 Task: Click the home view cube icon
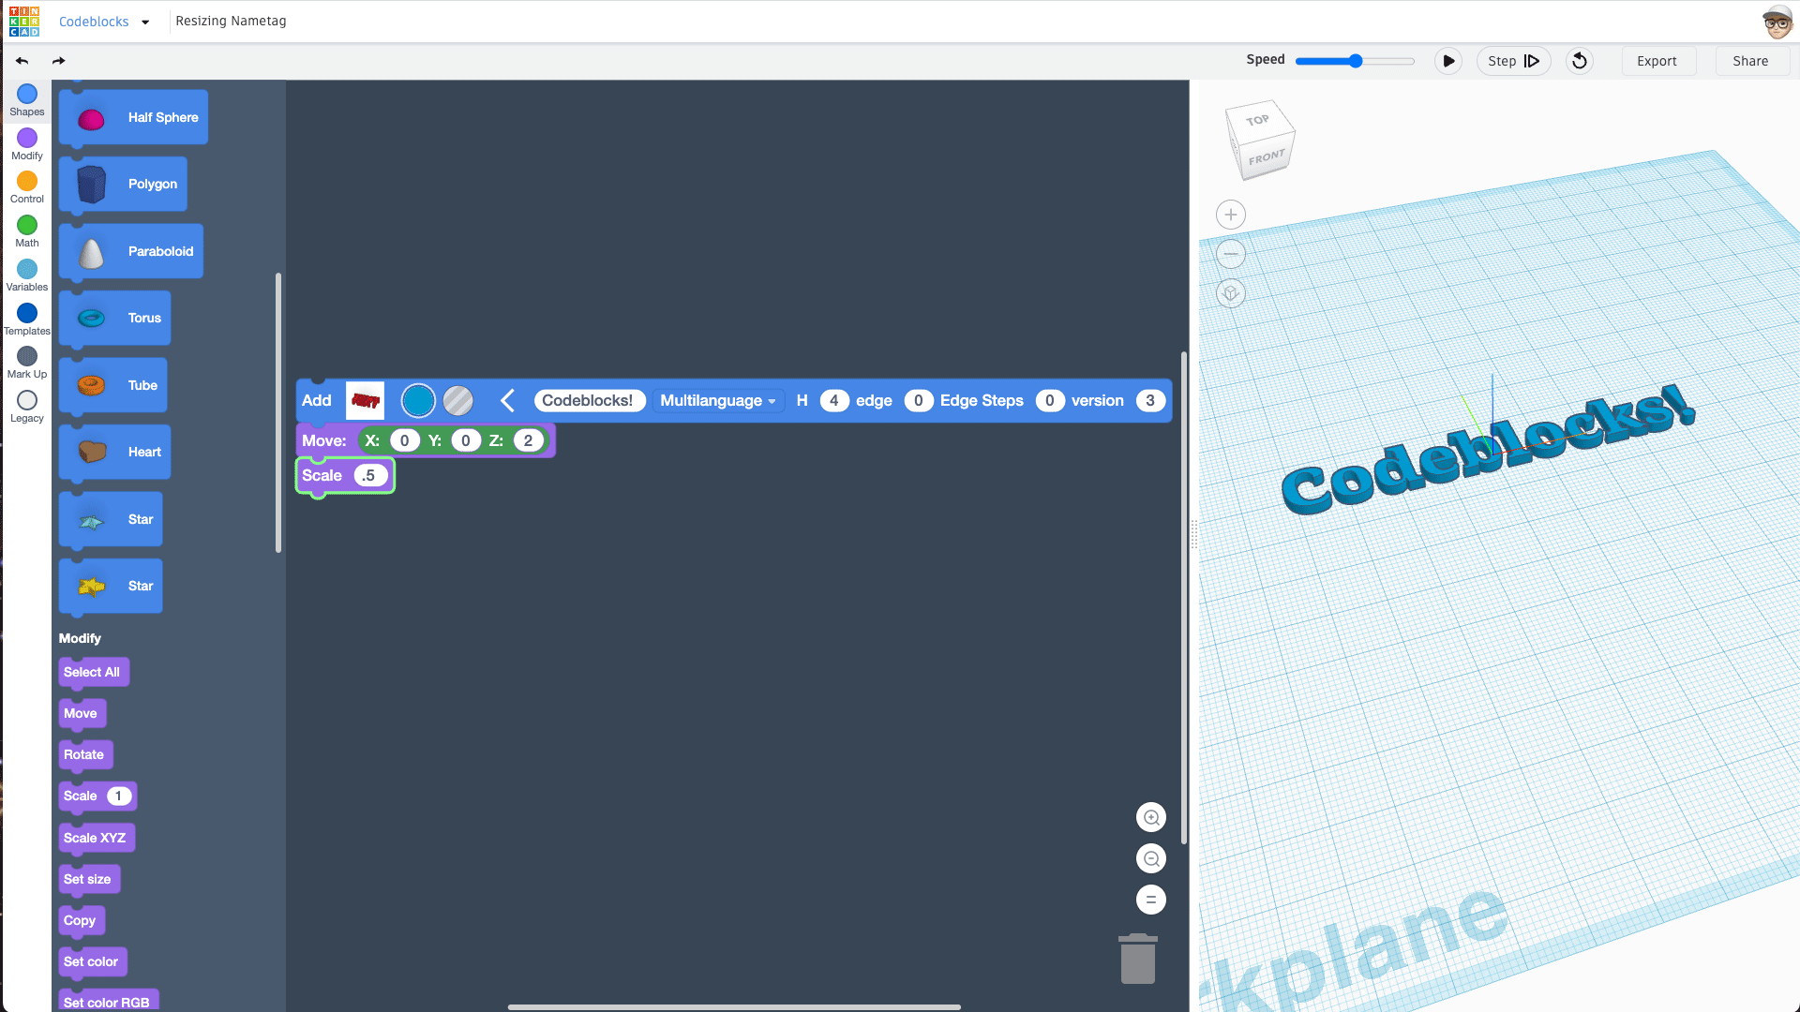[1231, 293]
